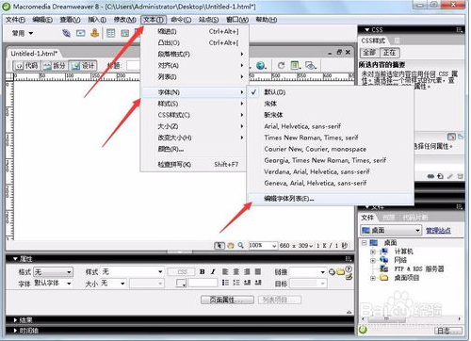Click the Refresh Design View icon

coord(281,65)
